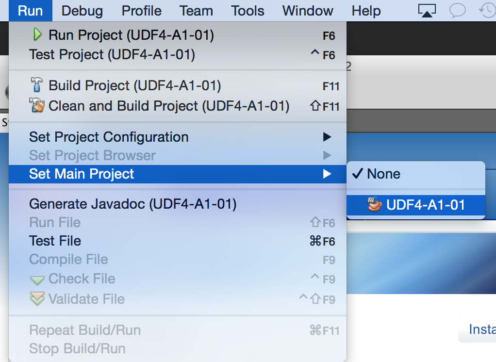Viewport: 496px width, 362px height.
Task: Expand the Set Main Project submenu arrow
Action: (327, 174)
